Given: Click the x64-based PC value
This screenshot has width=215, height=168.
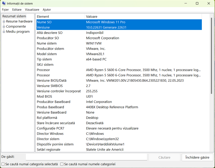Looking at the screenshot, I should 96,59.
